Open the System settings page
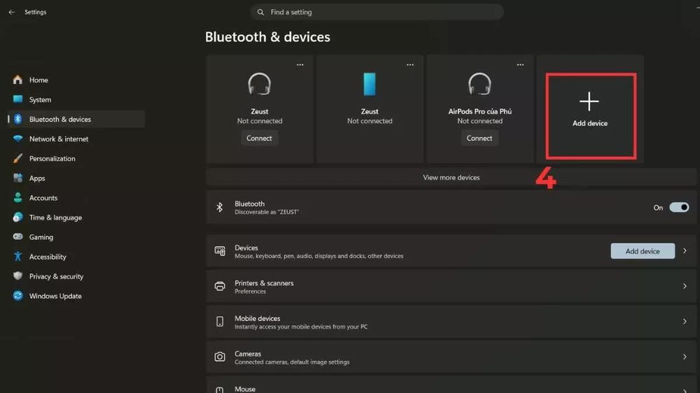Image resolution: width=700 pixels, height=393 pixels. 40,99
